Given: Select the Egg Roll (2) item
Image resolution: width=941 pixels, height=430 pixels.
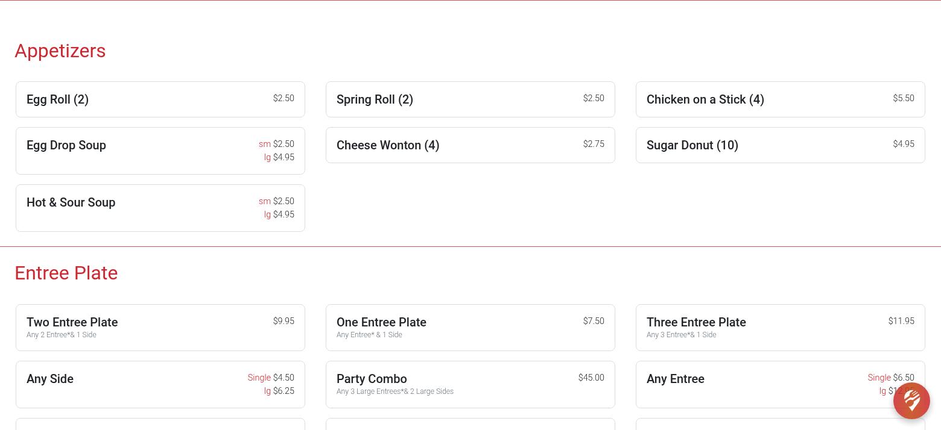Looking at the screenshot, I should pos(160,99).
